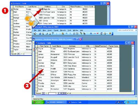Click the Paste icon in toolbar
The height and width of the screenshot is (105, 138).
point(63,34)
